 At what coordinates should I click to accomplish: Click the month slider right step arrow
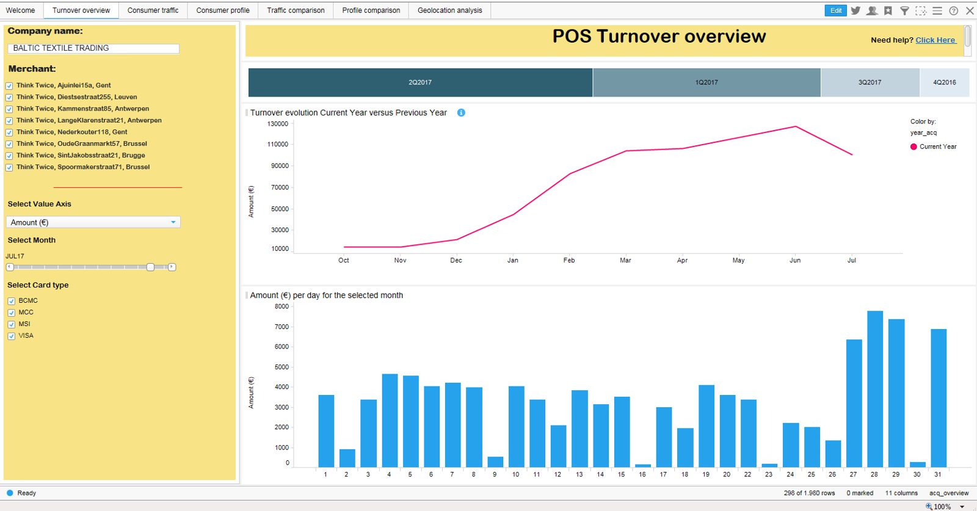(172, 267)
